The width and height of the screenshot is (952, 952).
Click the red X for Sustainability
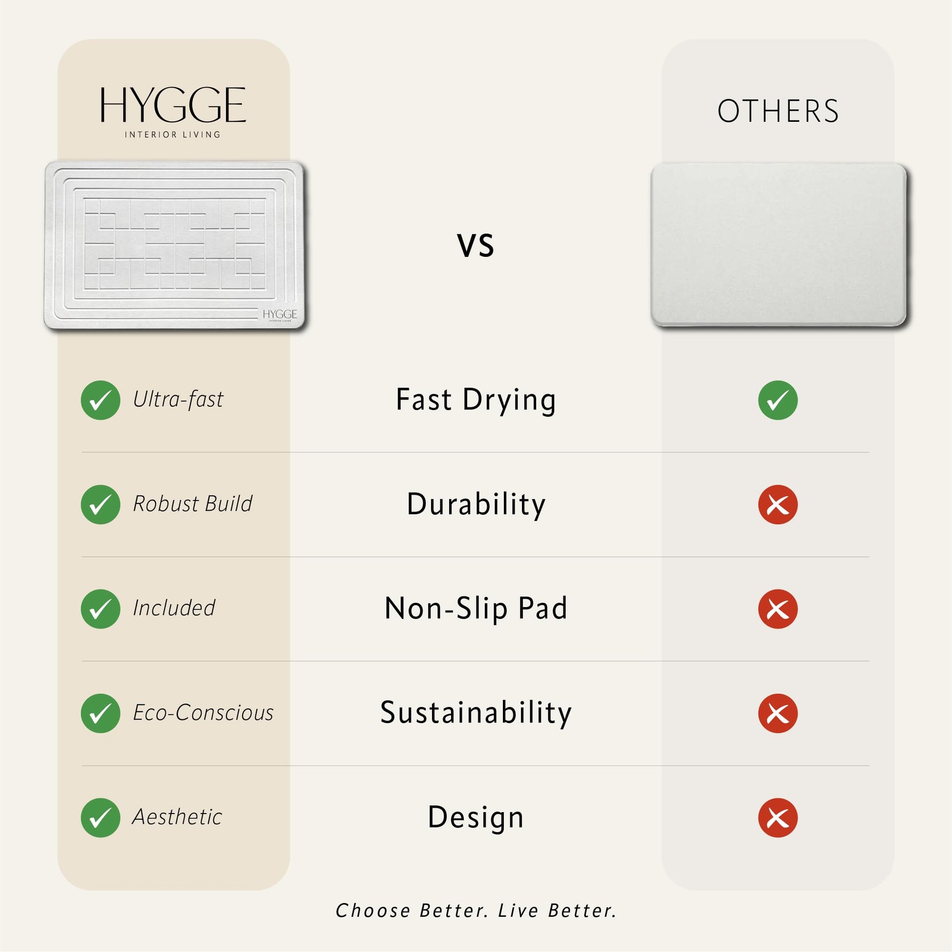point(778,713)
